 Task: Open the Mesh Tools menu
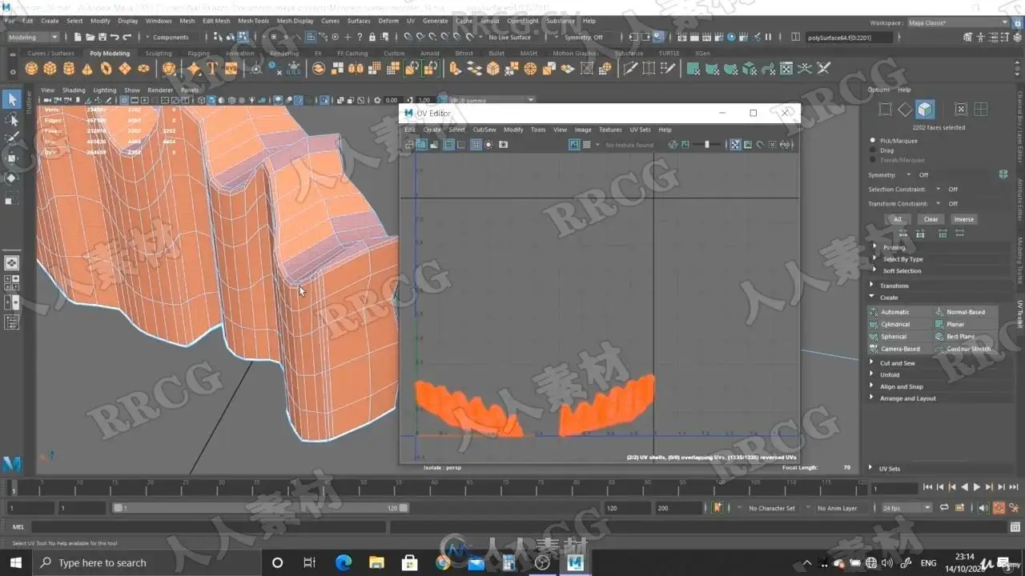click(253, 21)
